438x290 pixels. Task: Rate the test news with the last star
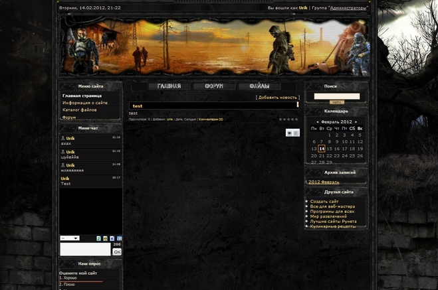coord(296,119)
